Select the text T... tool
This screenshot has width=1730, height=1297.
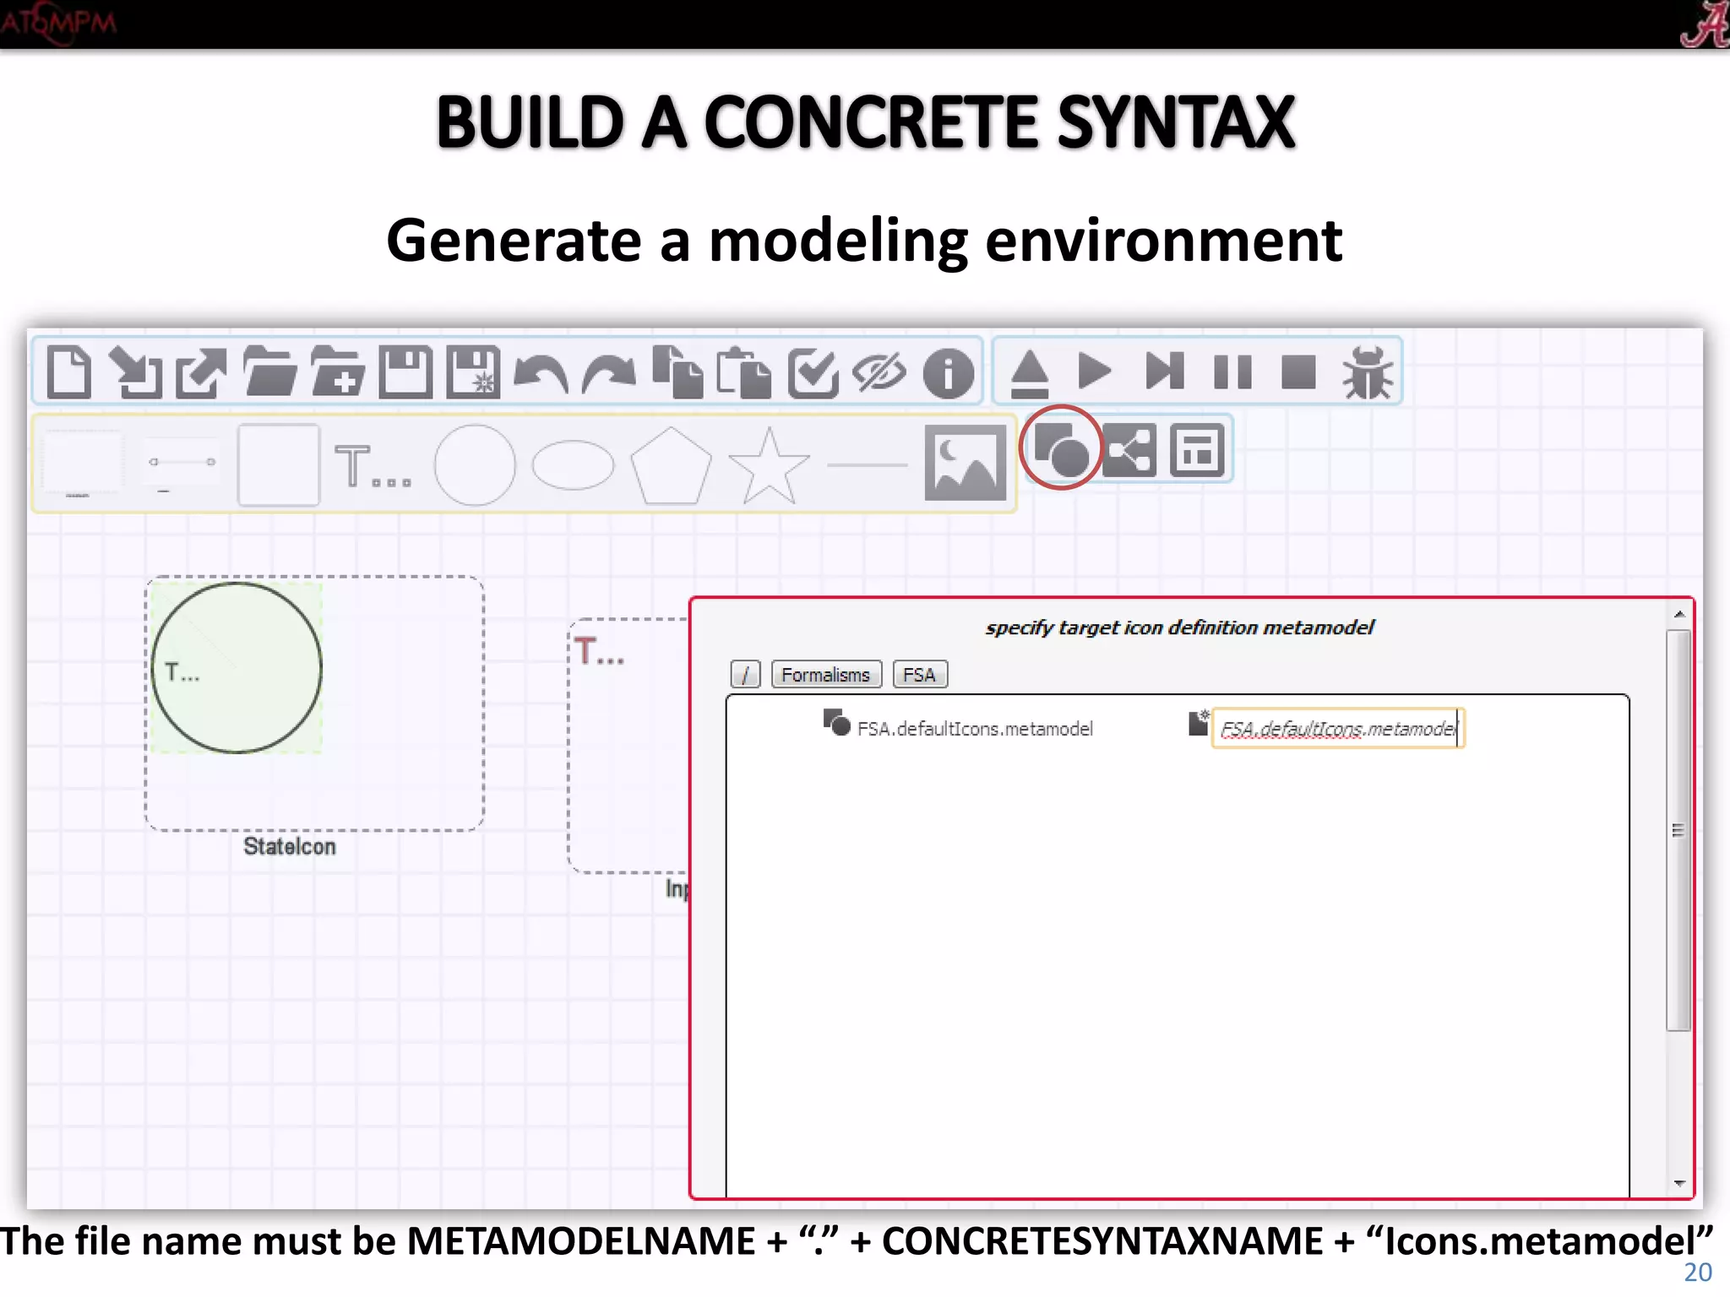tap(373, 465)
